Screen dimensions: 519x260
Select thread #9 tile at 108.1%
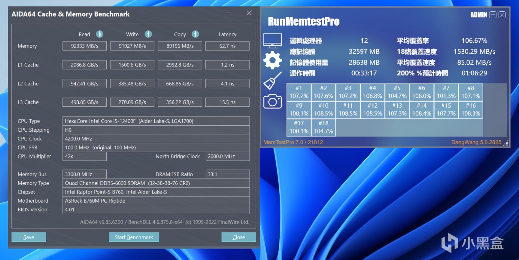[x=299, y=110]
